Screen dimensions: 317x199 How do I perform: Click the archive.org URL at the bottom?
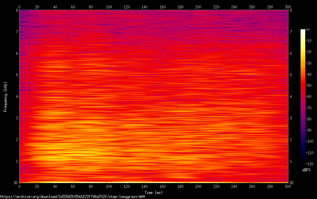pos(73,197)
